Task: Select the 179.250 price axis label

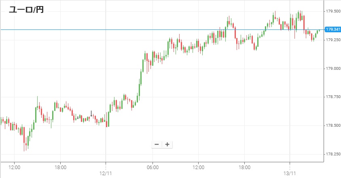Action: (333, 40)
